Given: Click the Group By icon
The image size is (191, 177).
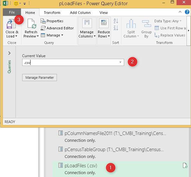Looking at the screenshot, I should (147, 24).
